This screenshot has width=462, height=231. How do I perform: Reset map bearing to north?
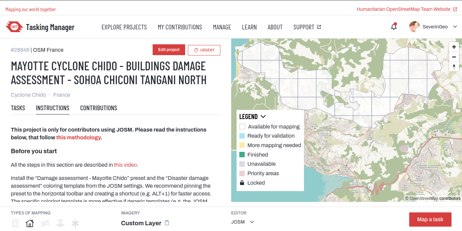[454, 67]
